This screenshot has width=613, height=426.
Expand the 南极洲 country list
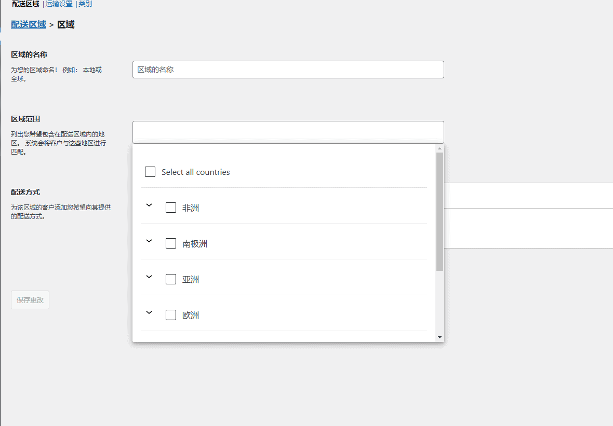click(x=149, y=241)
